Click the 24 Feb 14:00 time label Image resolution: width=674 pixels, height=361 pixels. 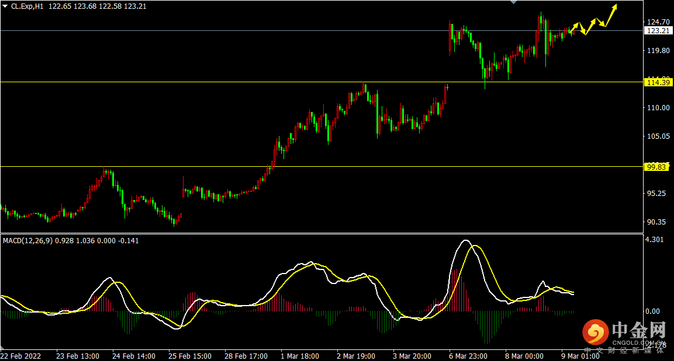pos(134,356)
